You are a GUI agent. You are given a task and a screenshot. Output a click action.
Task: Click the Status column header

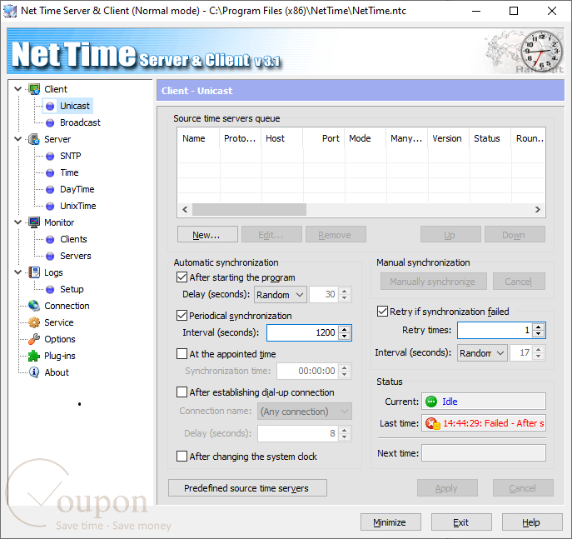(490, 138)
